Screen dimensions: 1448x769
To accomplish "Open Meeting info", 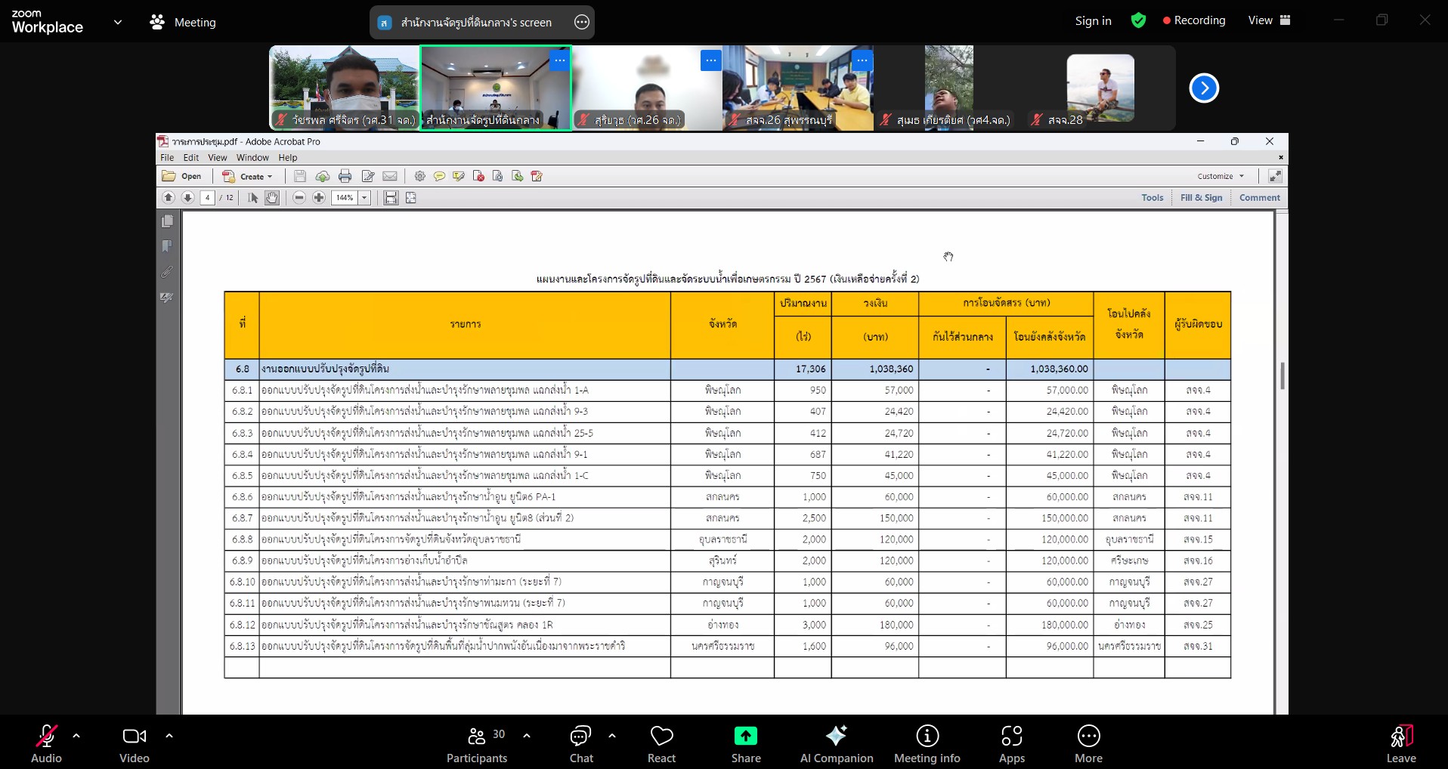I will click(927, 744).
